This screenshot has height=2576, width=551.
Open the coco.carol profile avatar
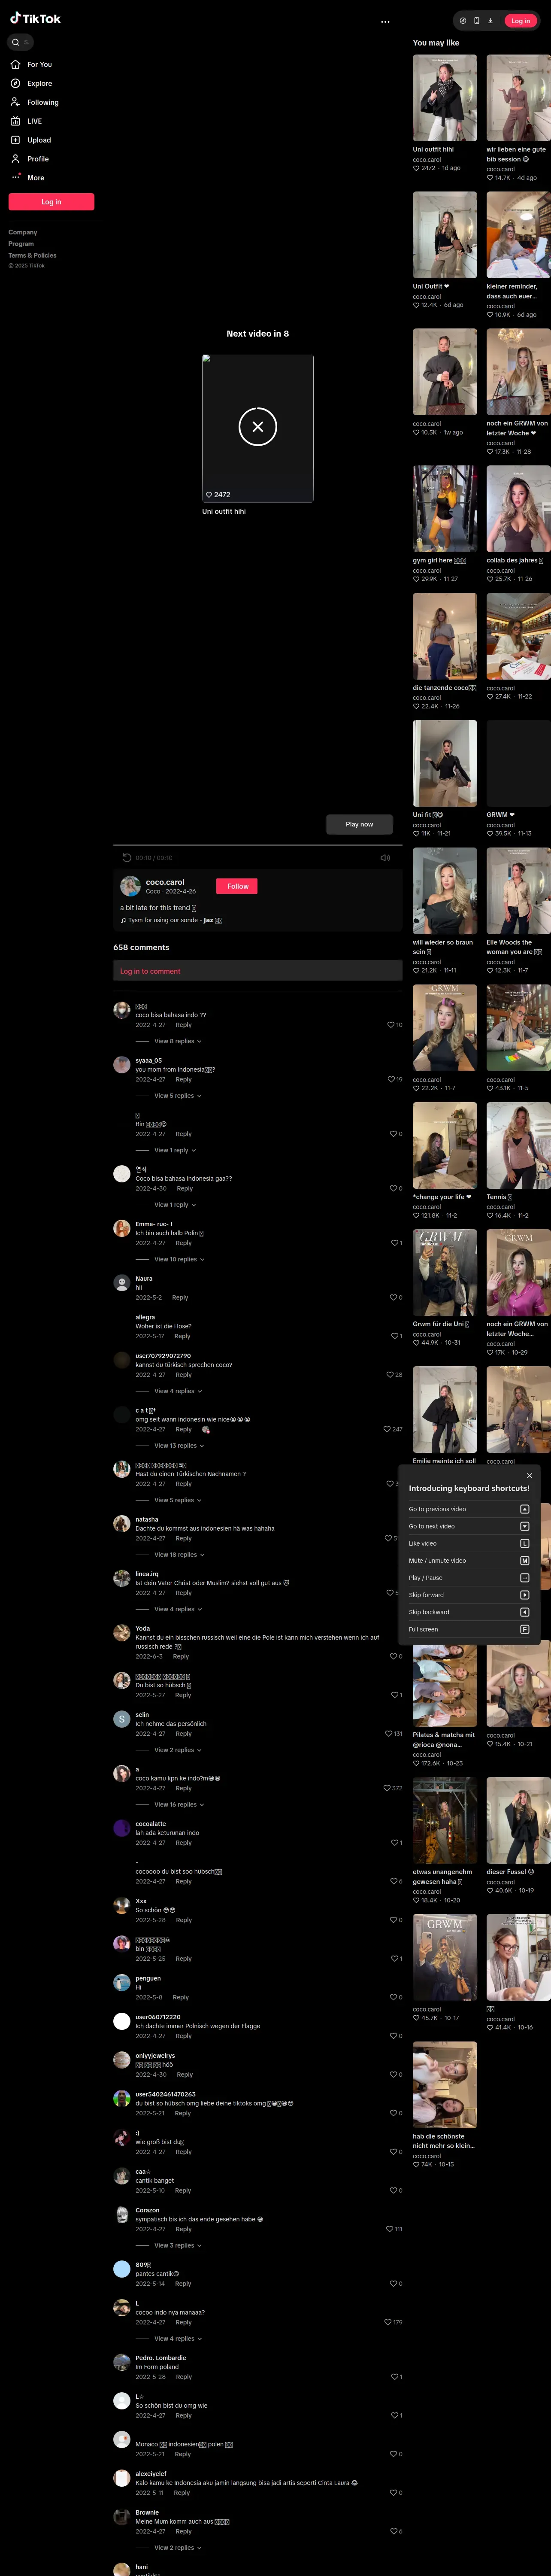click(130, 886)
